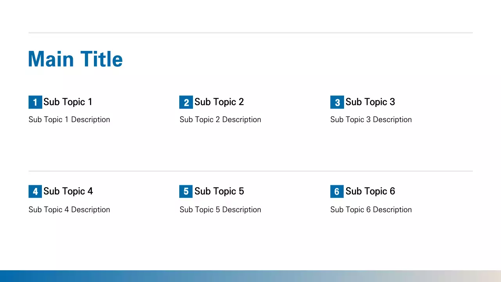Viewport: 501px width, 282px height.
Task: Click the Sub Topic 3 heading
Action: coord(370,102)
